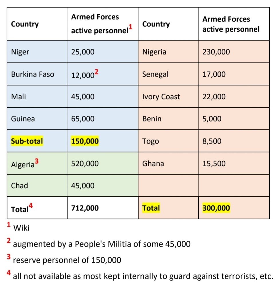Select Ghana's 15,500 personnel value
The image size is (278, 287).
click(x=214, y=164)
